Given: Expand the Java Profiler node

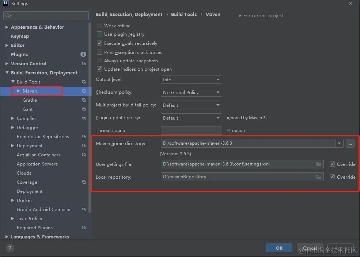Looking at the screenshot, I should point(13,218).
